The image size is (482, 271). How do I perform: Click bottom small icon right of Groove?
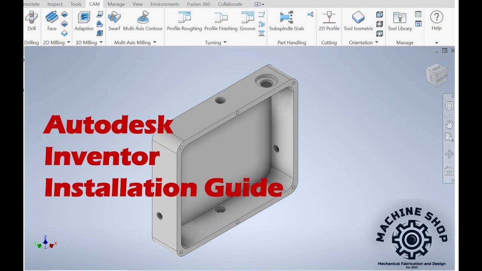coord(262,33)
